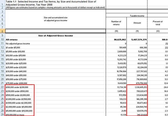Click the note about estimates based on samples

click(x=55, y=8)
